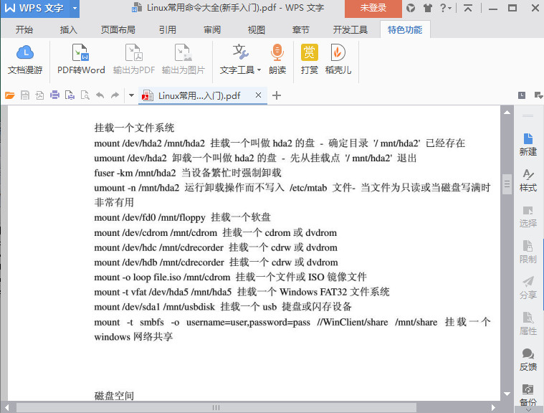Click the globe icon in title bar
The image size is (544, 413).
point(411,8)
